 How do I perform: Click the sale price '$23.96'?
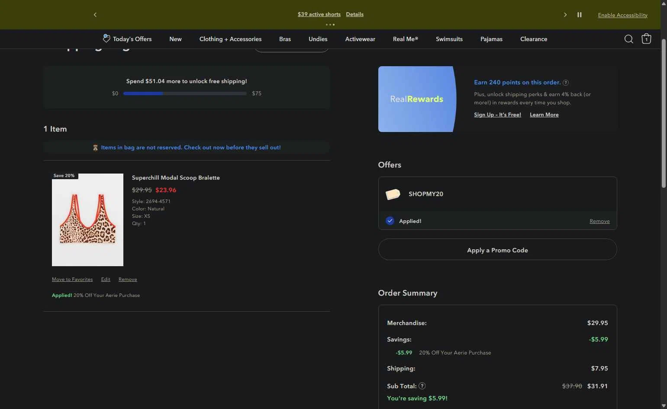[166, 190]
